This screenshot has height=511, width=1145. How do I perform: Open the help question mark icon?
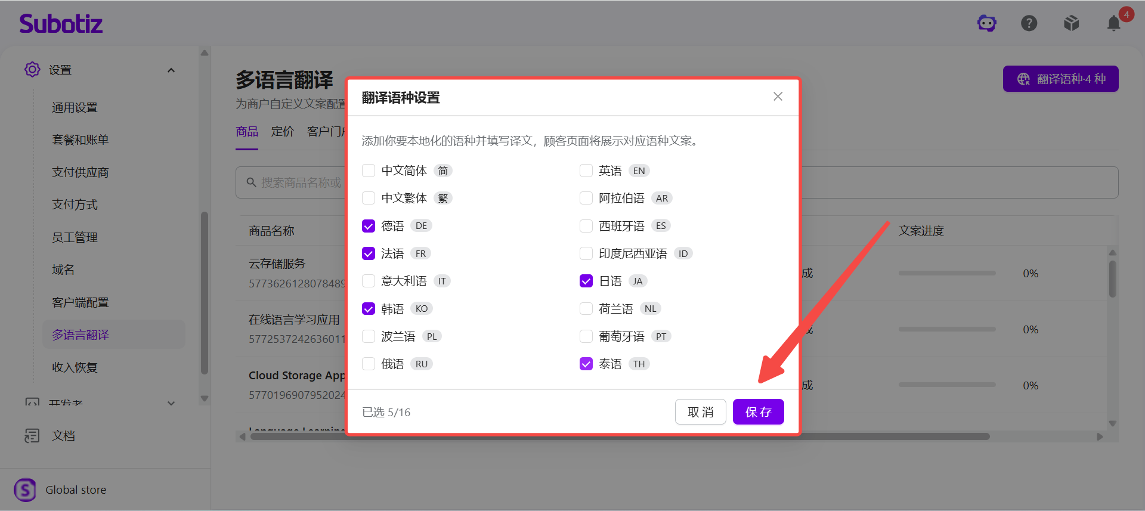pyautogui.click(x=1029, y=23)
